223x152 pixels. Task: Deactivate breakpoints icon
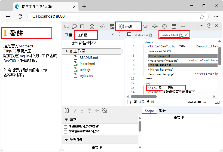tap(105, 111)
